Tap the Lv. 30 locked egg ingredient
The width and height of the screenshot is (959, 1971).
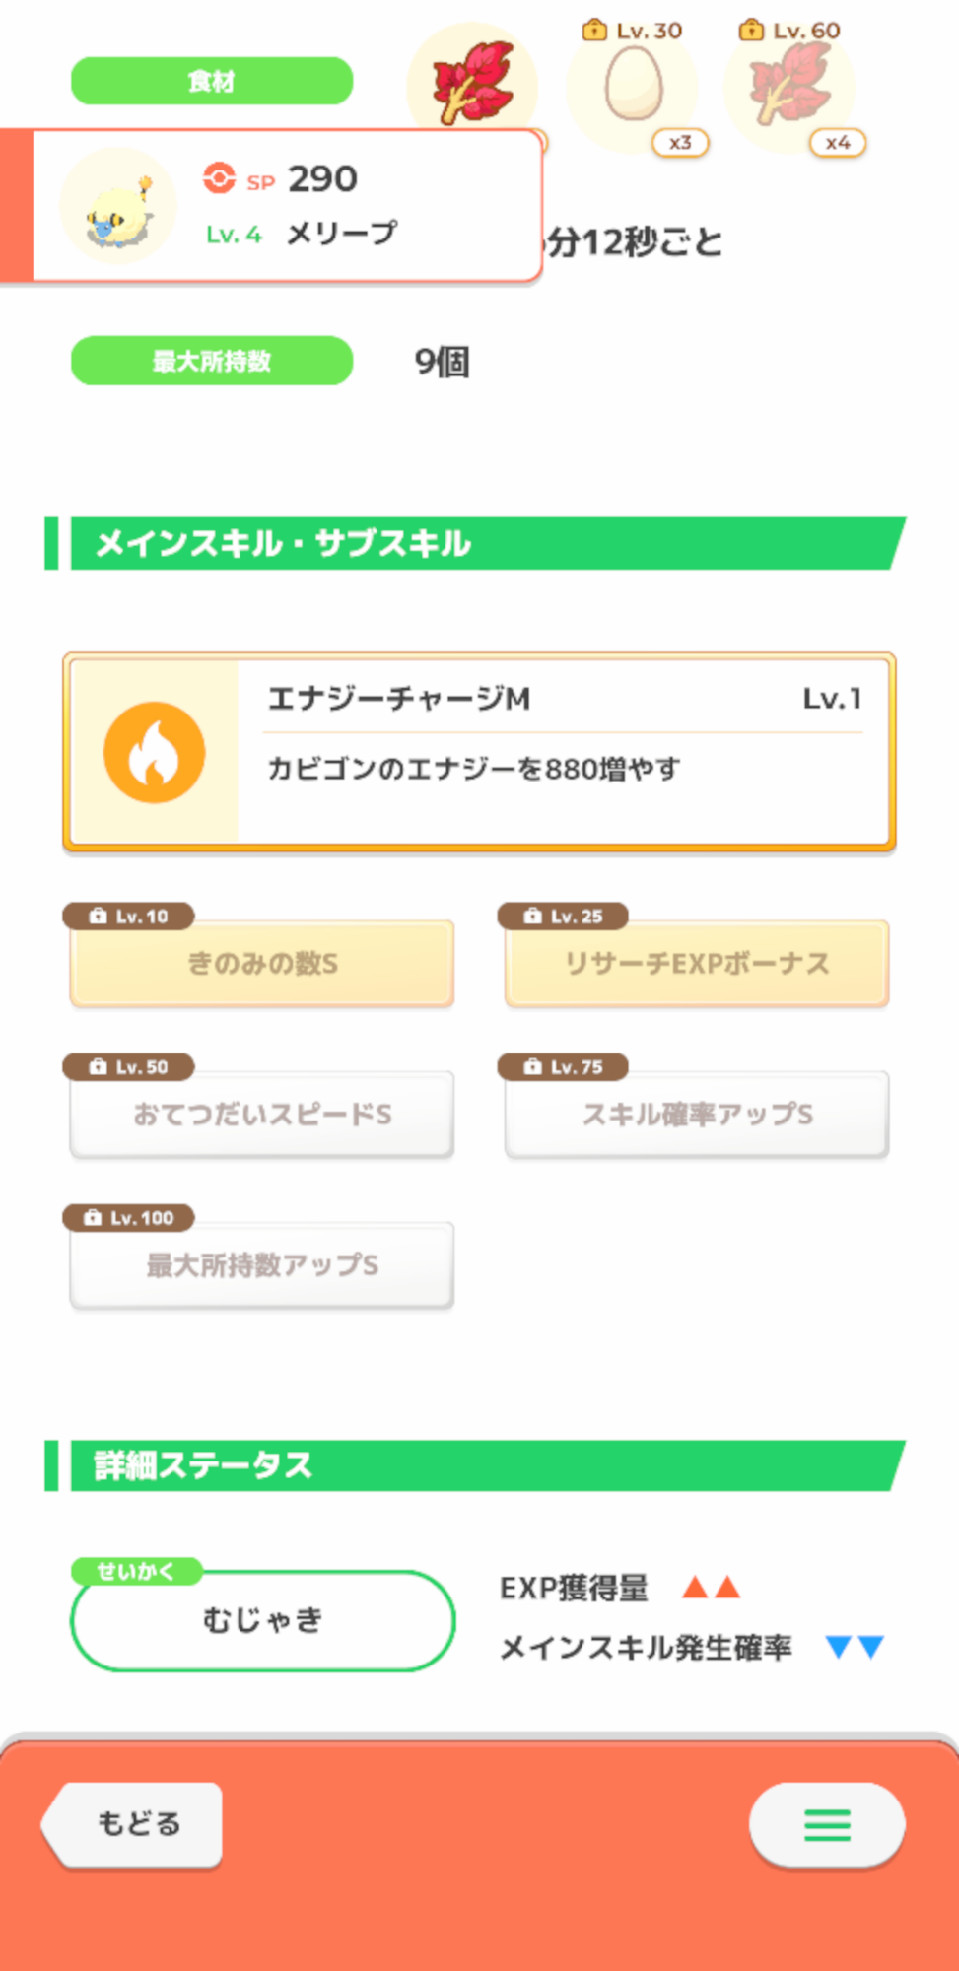coord(633,88)
